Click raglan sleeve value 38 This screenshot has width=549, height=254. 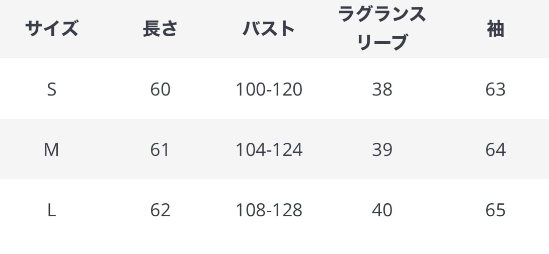[x=382, y=89]
